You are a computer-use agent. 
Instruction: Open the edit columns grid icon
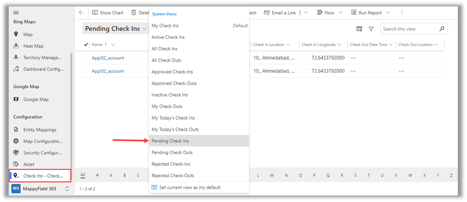click(x=359, y=29)
